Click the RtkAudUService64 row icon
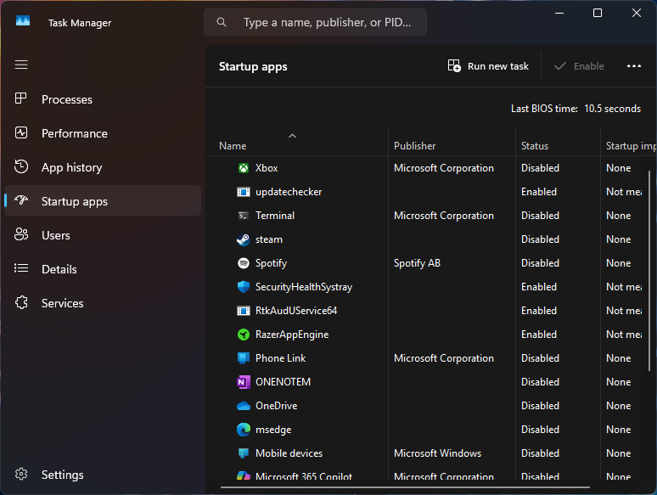657x495 pixels. 243,311
